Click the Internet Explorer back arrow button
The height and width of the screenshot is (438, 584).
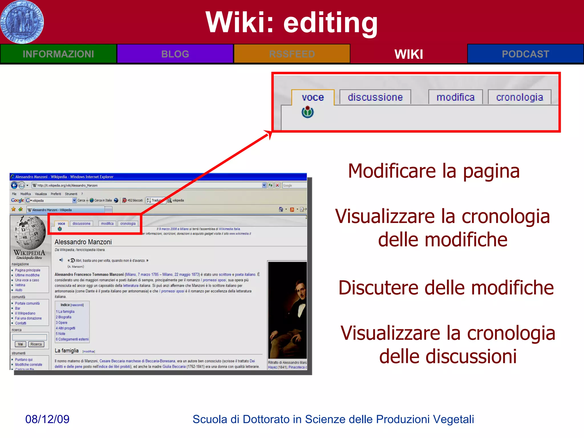(14, 185)
